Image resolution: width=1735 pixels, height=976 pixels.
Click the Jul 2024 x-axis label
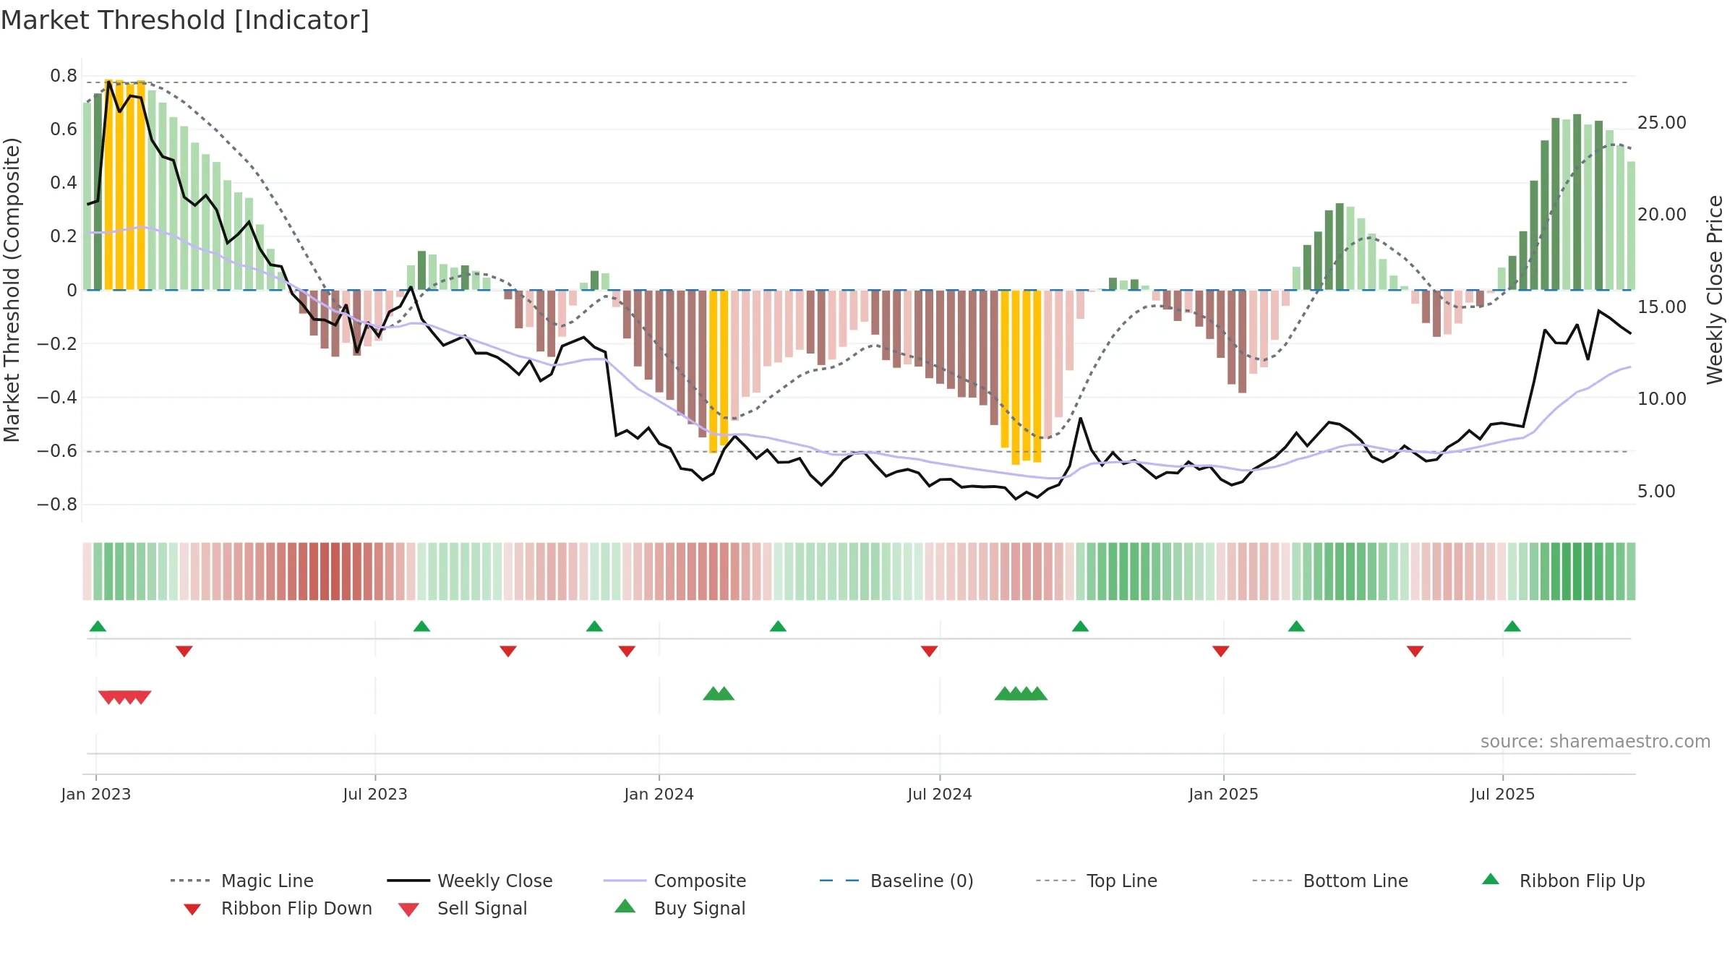point(940,795)
